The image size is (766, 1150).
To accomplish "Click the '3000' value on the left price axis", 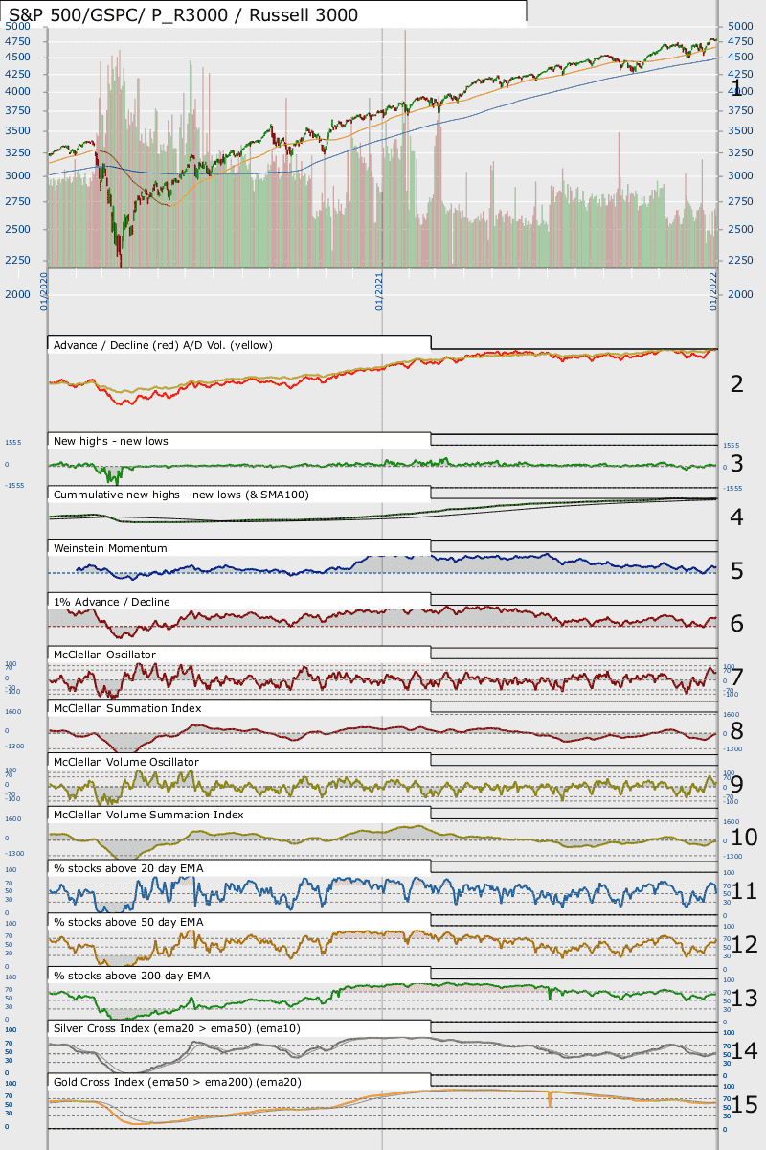I will 16,175.
